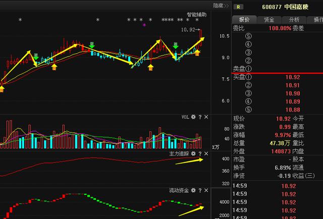Hide side panel with 隐藏>> button

tap(221, 6)
